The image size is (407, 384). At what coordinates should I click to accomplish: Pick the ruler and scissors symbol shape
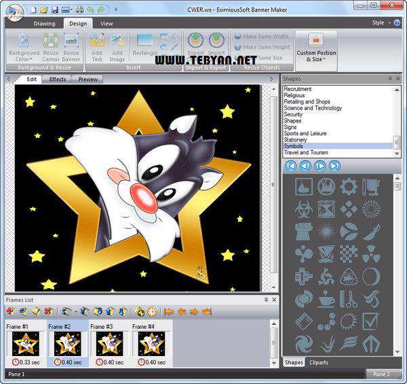(349, 299)
